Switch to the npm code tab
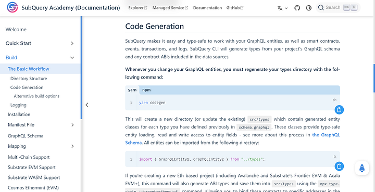The image size is (375, 192). (146, 90)
